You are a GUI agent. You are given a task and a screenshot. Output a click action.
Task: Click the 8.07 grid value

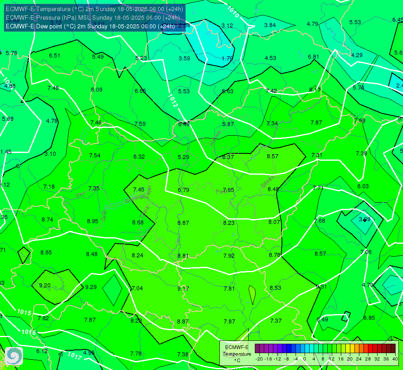click(274, 222)
